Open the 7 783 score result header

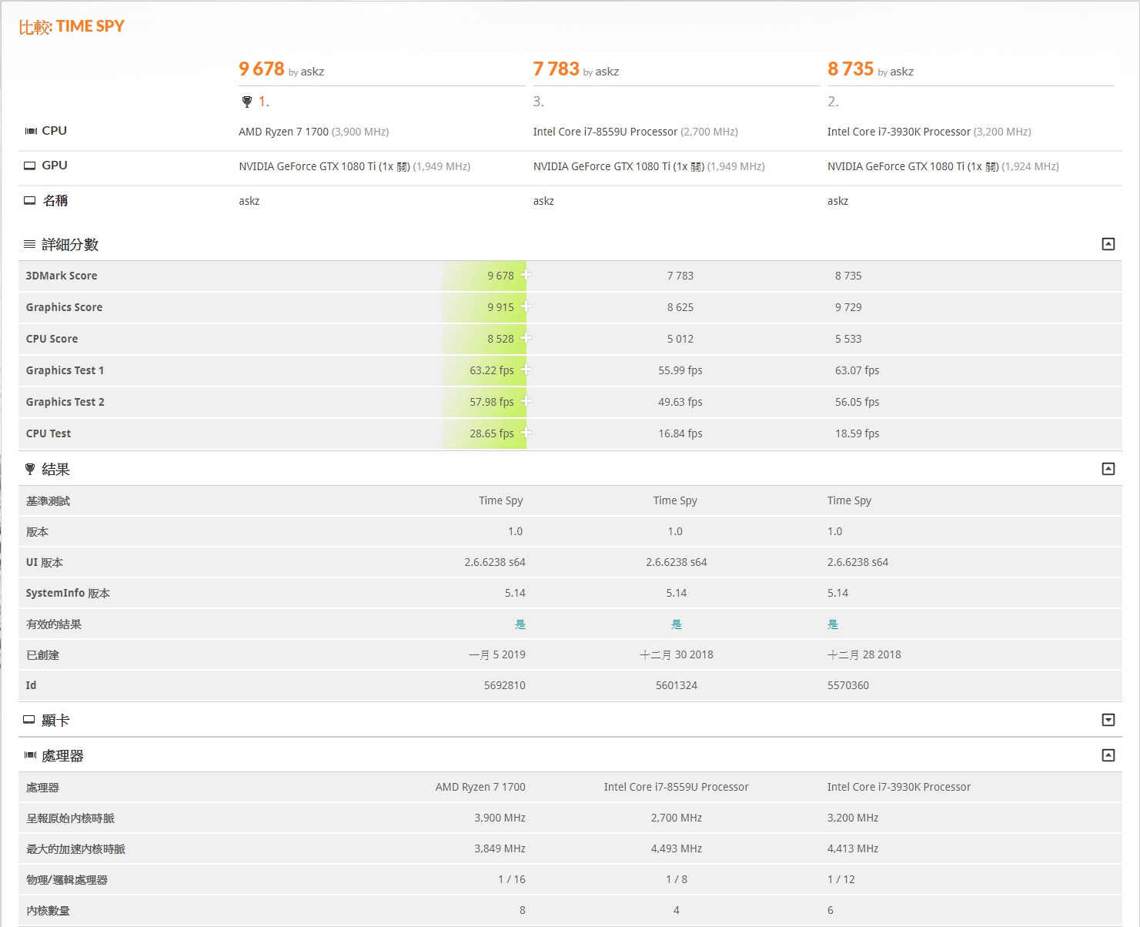coord(556,69)
